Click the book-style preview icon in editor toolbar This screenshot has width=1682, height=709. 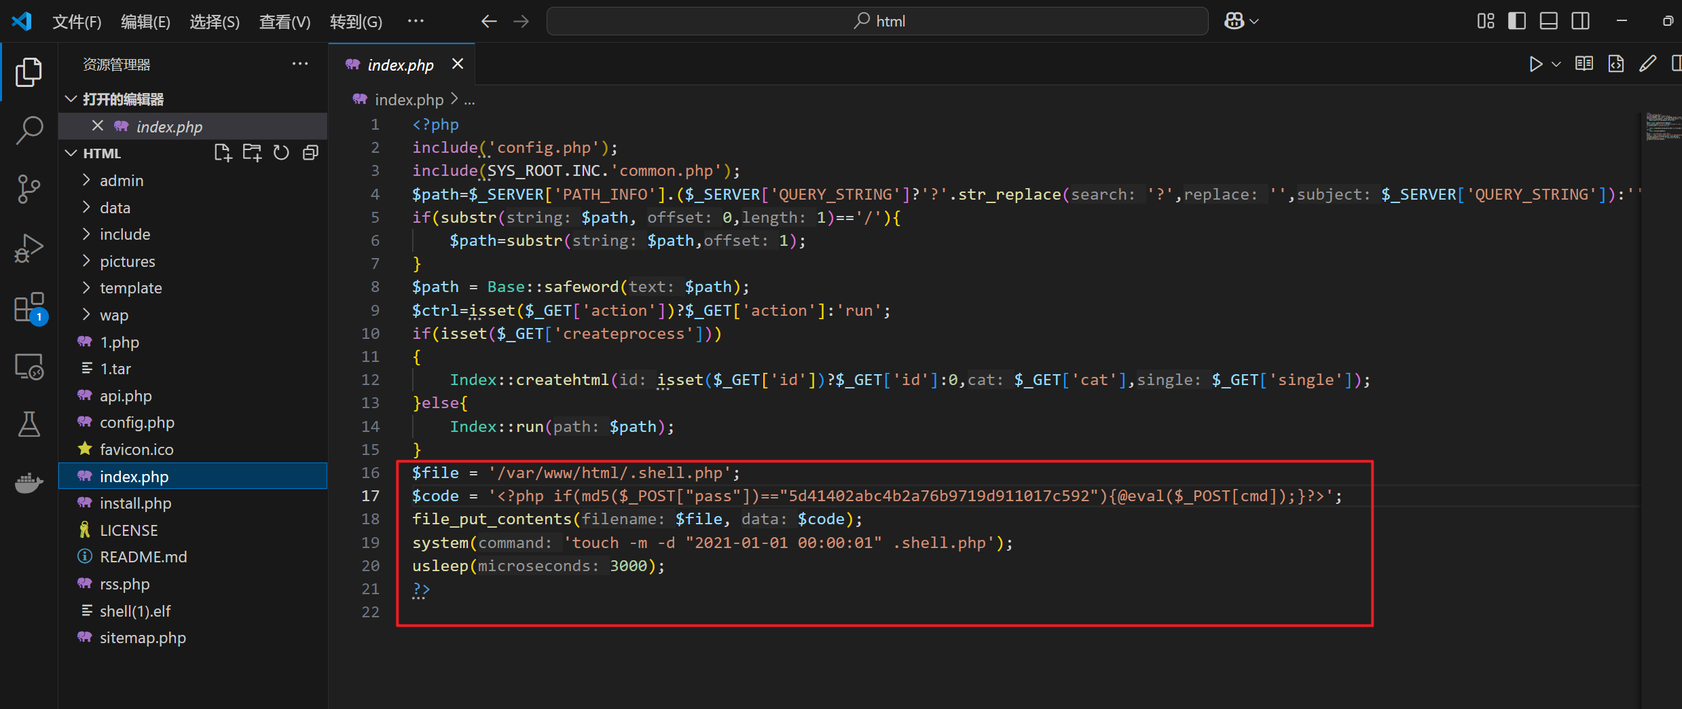1584,64
